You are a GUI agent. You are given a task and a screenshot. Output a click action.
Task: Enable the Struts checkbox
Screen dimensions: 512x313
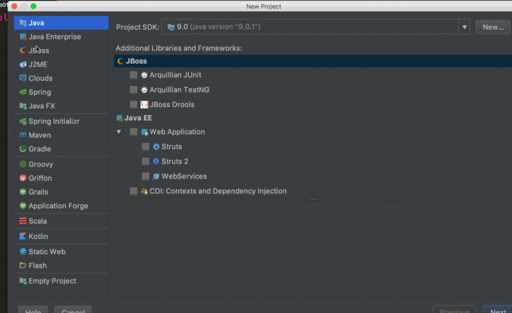[x=146, y=146]
